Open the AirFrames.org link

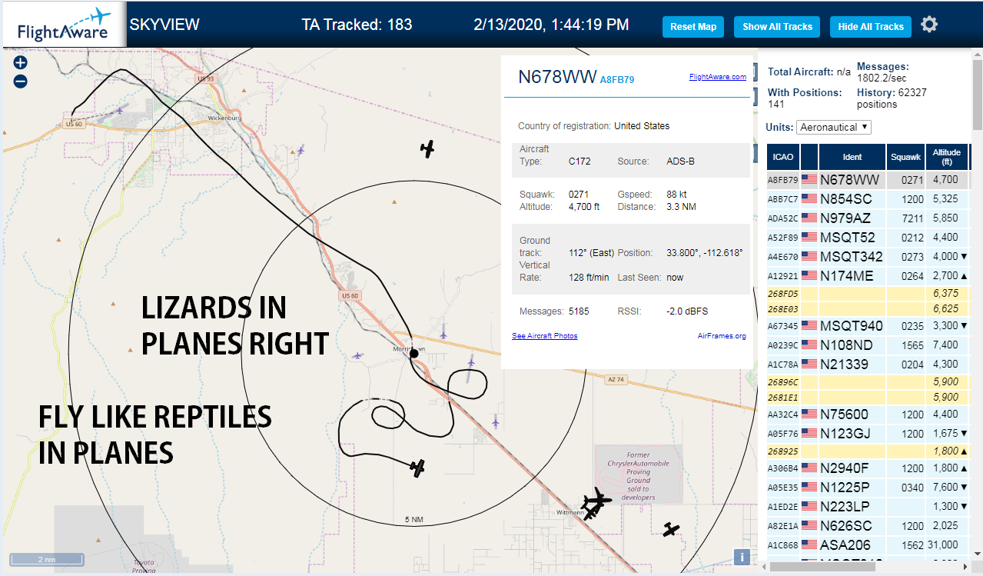pyautogui.click(x=722, y=336)
